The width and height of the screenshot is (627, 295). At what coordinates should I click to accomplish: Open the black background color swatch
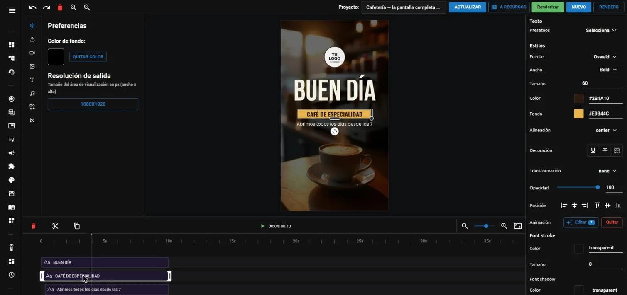pos(56,57)
